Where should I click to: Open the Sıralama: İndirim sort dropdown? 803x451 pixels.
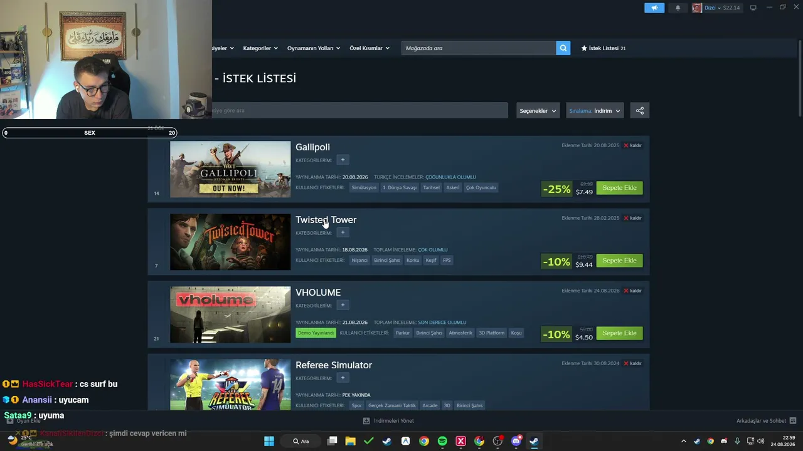pos(595,111)
